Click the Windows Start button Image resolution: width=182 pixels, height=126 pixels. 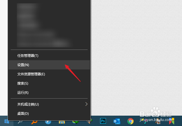pos(7,122)
